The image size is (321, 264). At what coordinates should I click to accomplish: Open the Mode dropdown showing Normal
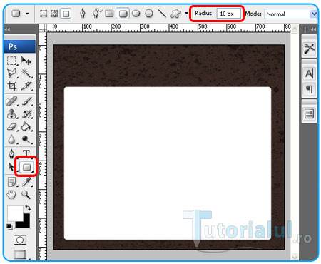(x=291, y=14)
